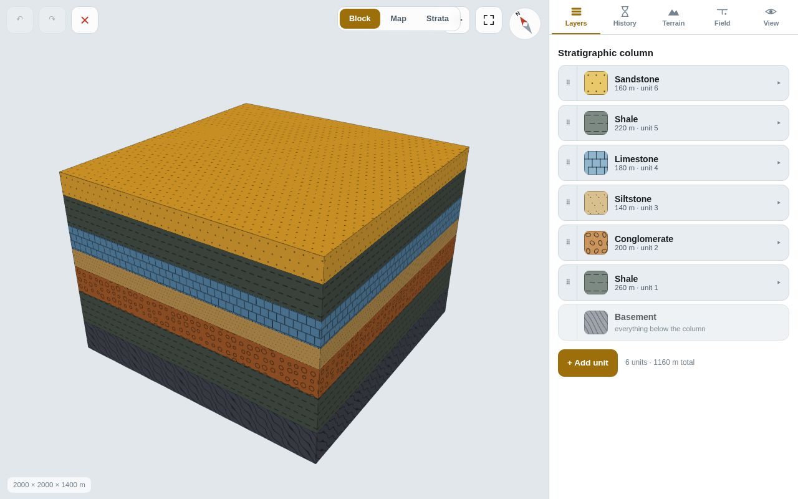
Task: Expand the Shale unit 5 details
Action: (x=779, y=123)
